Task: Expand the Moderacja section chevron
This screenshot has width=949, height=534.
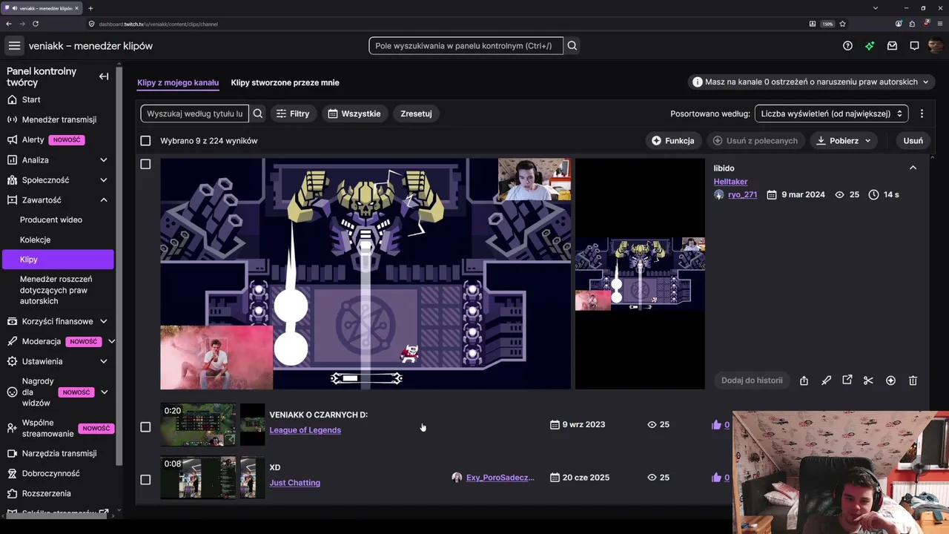Action: [x=111, y=342]
